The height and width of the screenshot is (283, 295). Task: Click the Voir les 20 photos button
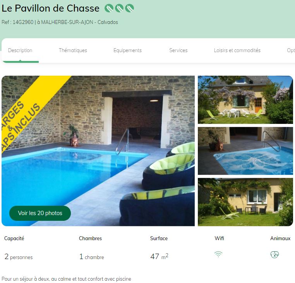40,213
